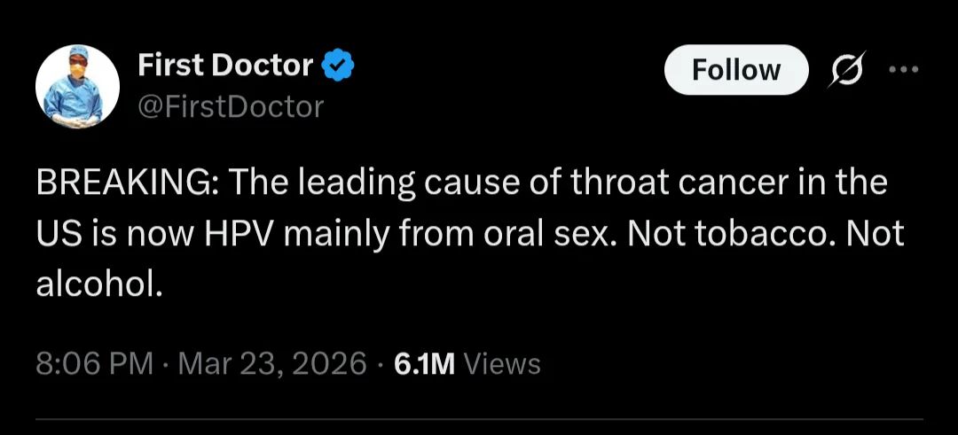The width and height of the screenshot is (958, 435).
Task: Click the 8:06 PM timestamp
Action: (94, 363)
